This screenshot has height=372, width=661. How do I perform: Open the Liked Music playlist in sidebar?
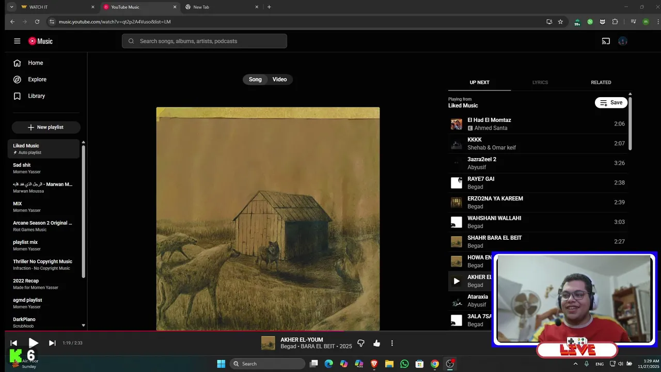[44, 149]
